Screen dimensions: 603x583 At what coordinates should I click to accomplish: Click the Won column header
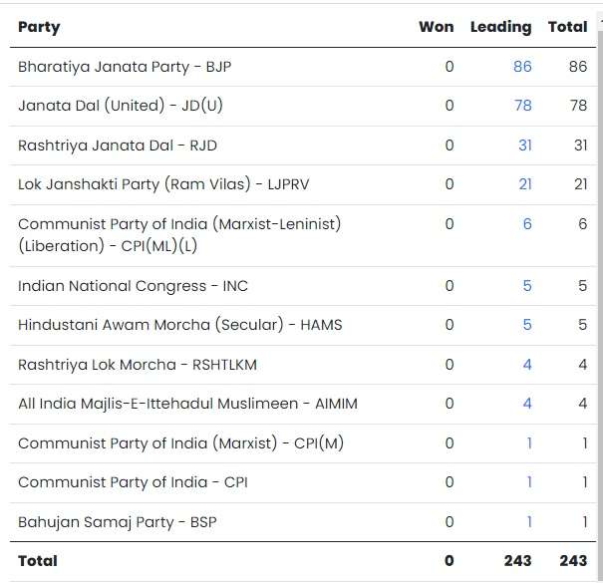436,27
